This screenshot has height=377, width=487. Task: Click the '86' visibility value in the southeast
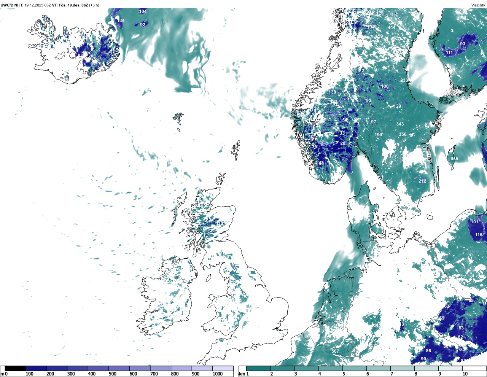pos(428,351)
